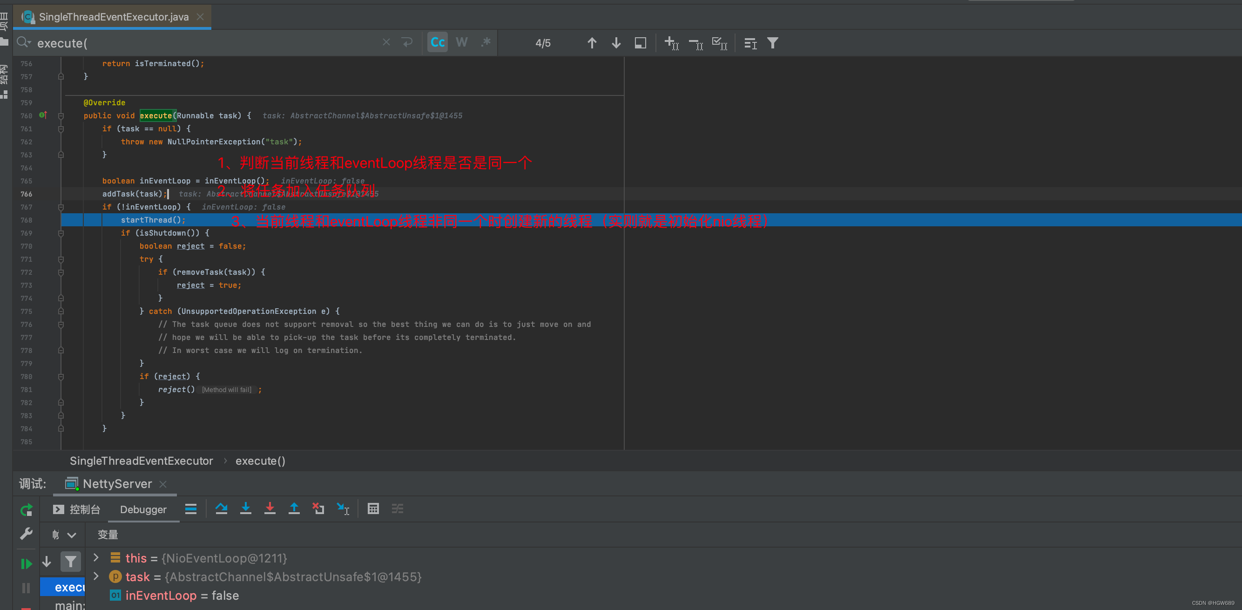Expand the task = {AbstractChannel$AbstractUnsafe$1@1455} variable

96,576
